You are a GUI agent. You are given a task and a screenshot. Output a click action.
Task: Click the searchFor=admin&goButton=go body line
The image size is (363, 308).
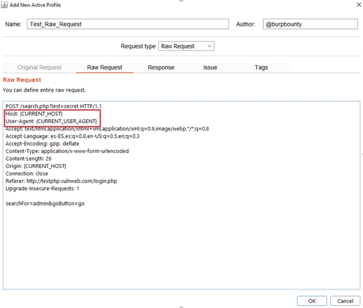click(45, 204)
